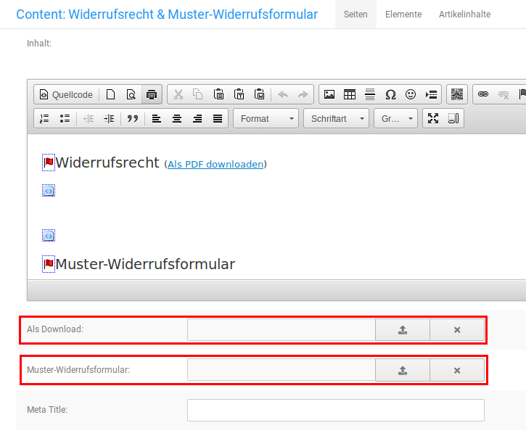526x436 pixels.
Task: Click the Als Download input field
Action: pos(281,330)
